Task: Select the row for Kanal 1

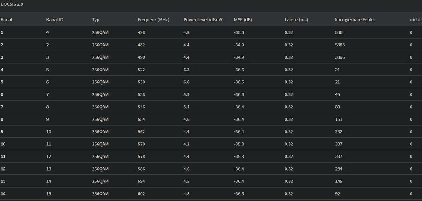Action: pos(211,32)
